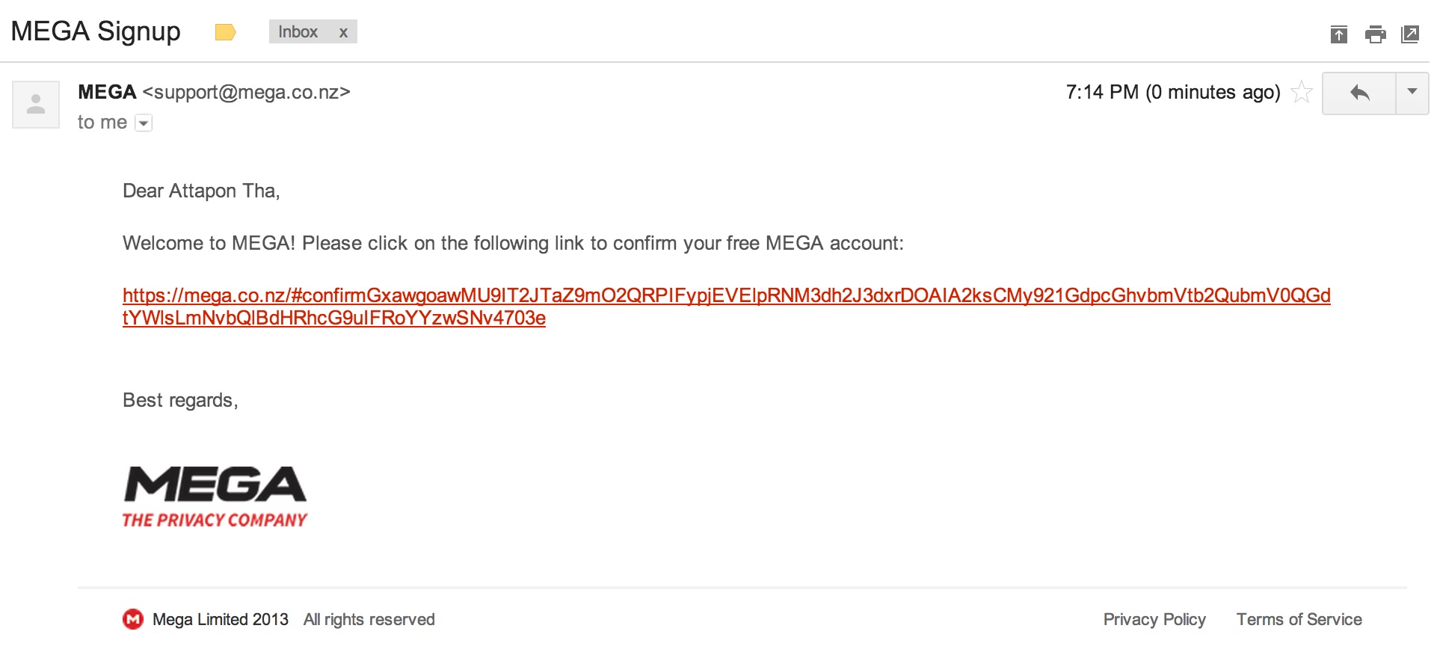The height and width of the screenshot is (661, 1434).
Task: Click the 7:14 PM timestamp
Action: click(x=1102, y=92)
